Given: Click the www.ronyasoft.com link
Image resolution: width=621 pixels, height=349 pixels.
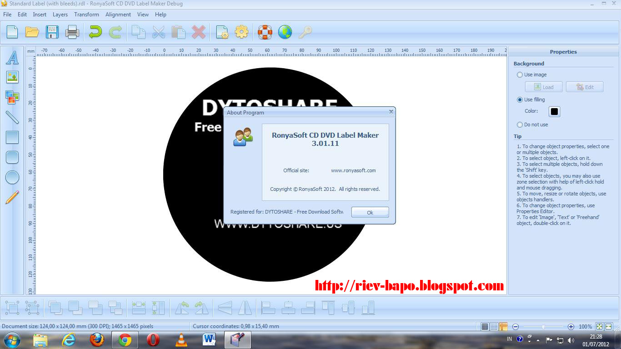Looking at the screenshot, I should [353, 170].
